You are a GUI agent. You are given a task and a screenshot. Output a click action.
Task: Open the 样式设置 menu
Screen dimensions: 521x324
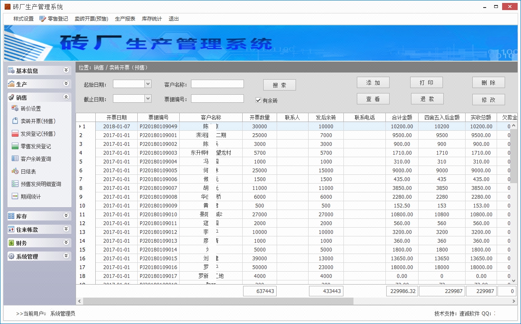tap(24, 19)
